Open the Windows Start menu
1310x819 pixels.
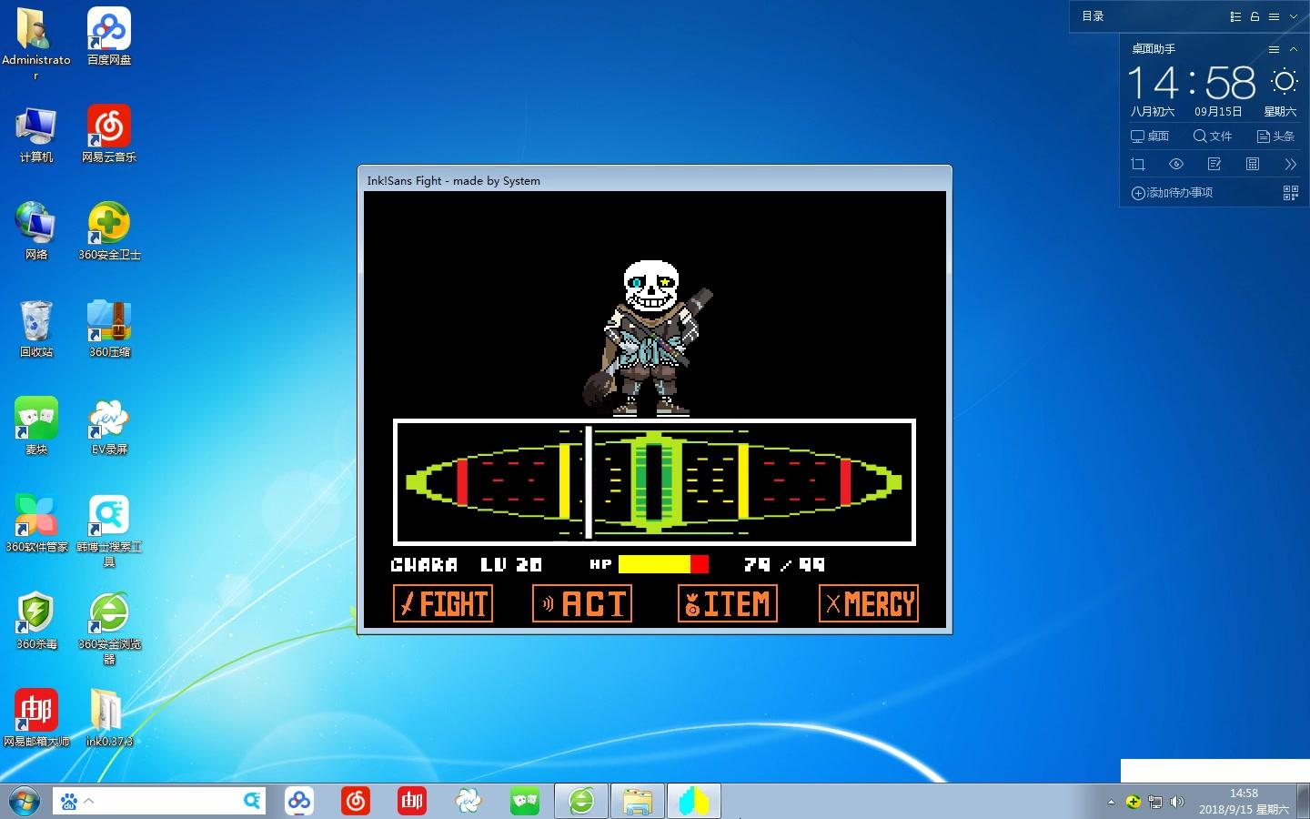[x=24, y=801]
